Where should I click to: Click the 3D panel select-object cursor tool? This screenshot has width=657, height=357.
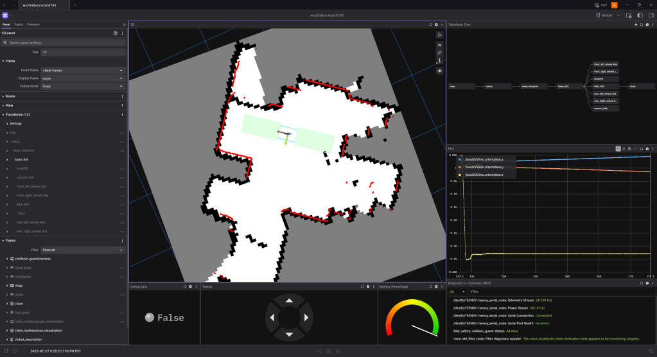pyautogui.click(x=439, y=35)
